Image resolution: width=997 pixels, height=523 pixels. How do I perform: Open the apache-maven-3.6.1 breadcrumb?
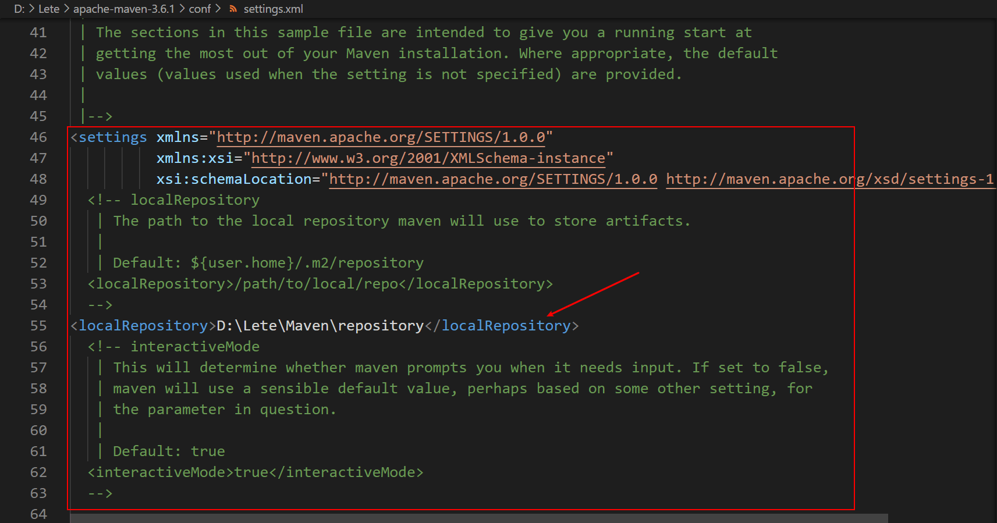pyautogui.click(x=123, y=9)
